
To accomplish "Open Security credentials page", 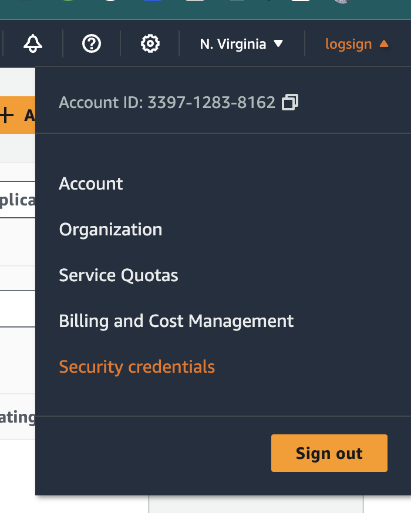I will coord(137,367).
